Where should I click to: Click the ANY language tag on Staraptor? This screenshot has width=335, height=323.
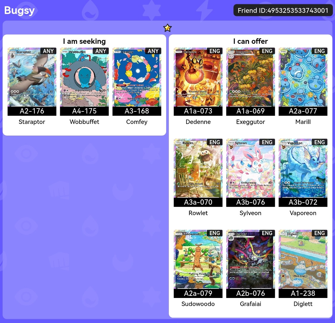48,51
